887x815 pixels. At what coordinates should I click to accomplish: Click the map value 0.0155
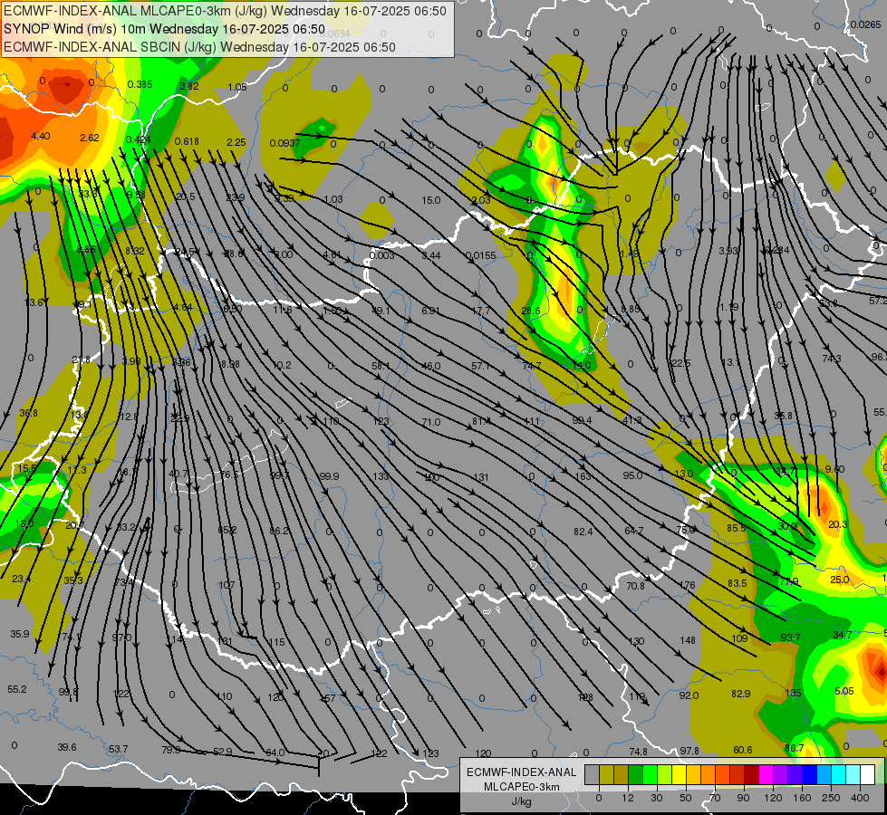coord(481,256)
